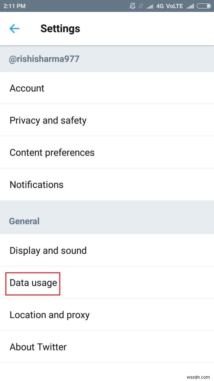This screenshot has height=381, width=214.
Task: Open Display and sound settings
Action: point(48,250)
